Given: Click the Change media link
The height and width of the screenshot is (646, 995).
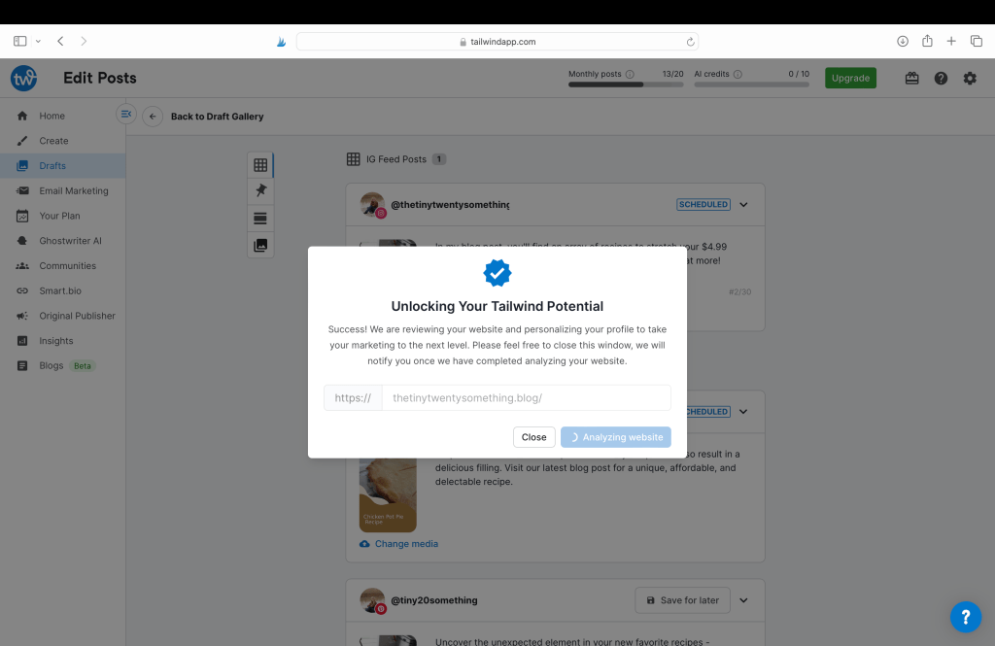Looking at the screenshot, I should click(406, 544).
